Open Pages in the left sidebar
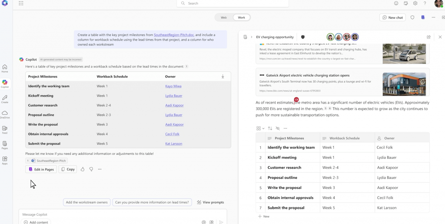Viewport: 445px width, 224px height. point(4,145)
